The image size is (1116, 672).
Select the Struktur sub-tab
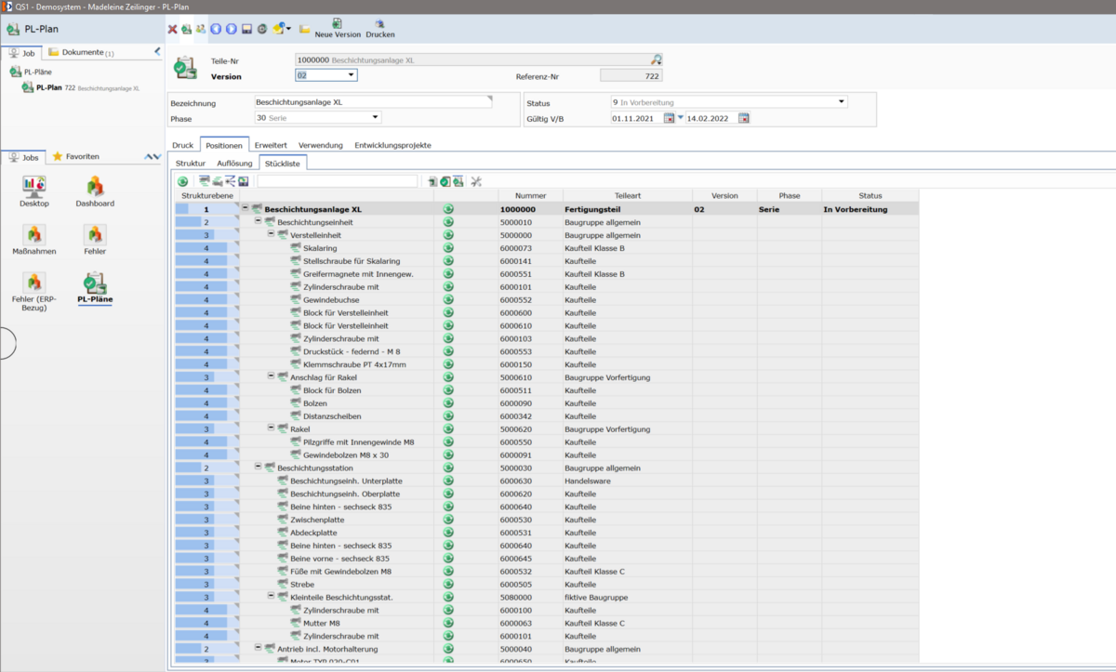coord(191,163)
